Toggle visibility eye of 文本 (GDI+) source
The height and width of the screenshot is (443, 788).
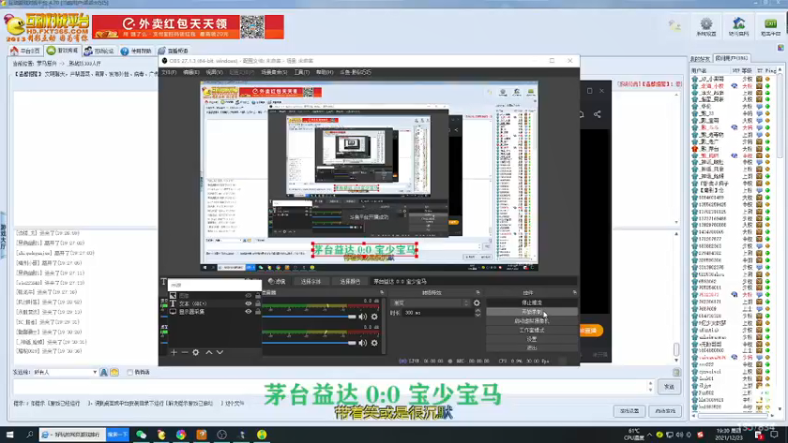(x=248, y=304)
